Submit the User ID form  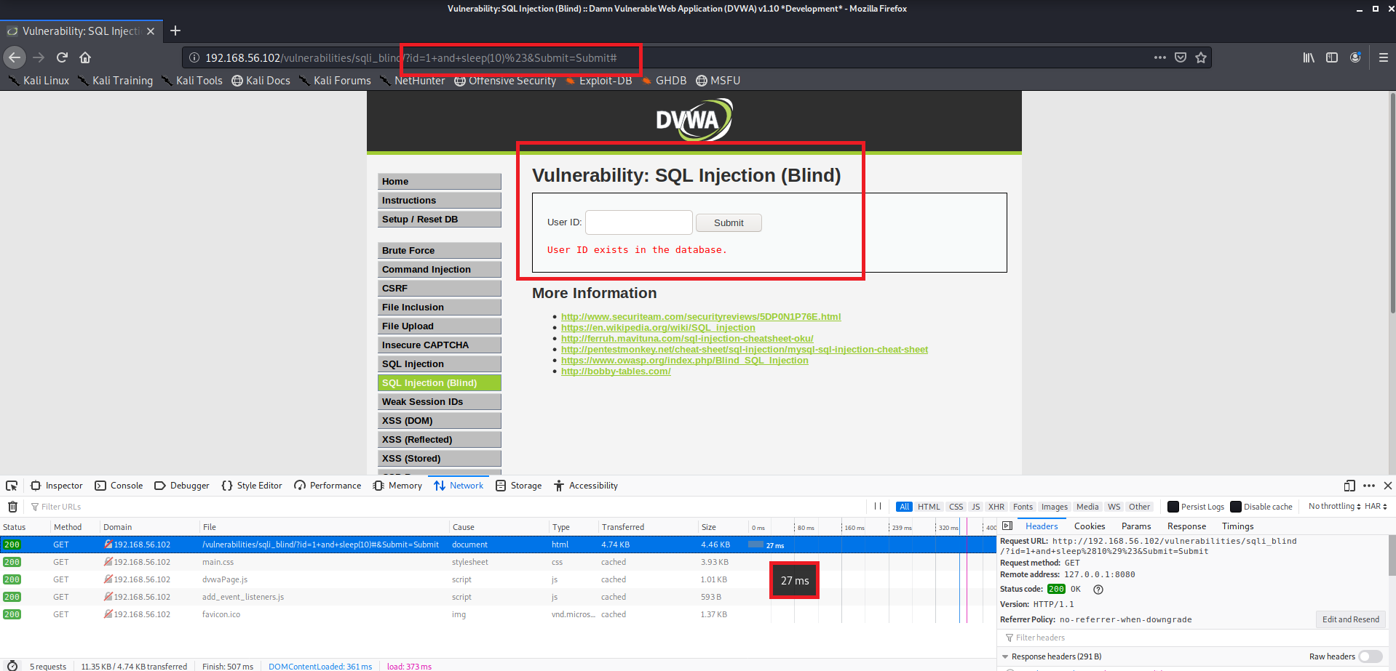tap(729, 222)
